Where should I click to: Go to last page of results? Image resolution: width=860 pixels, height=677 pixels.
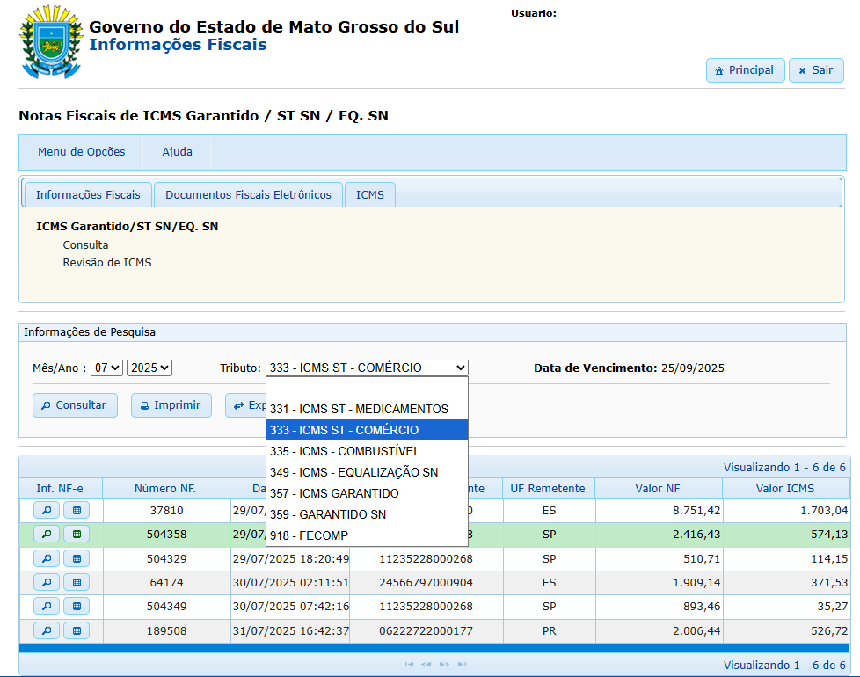click(463, 665)
